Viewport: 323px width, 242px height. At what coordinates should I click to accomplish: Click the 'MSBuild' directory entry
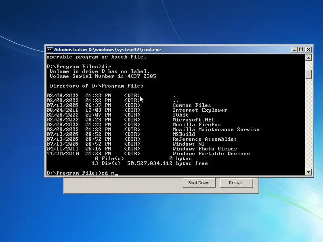coord(184,134)
